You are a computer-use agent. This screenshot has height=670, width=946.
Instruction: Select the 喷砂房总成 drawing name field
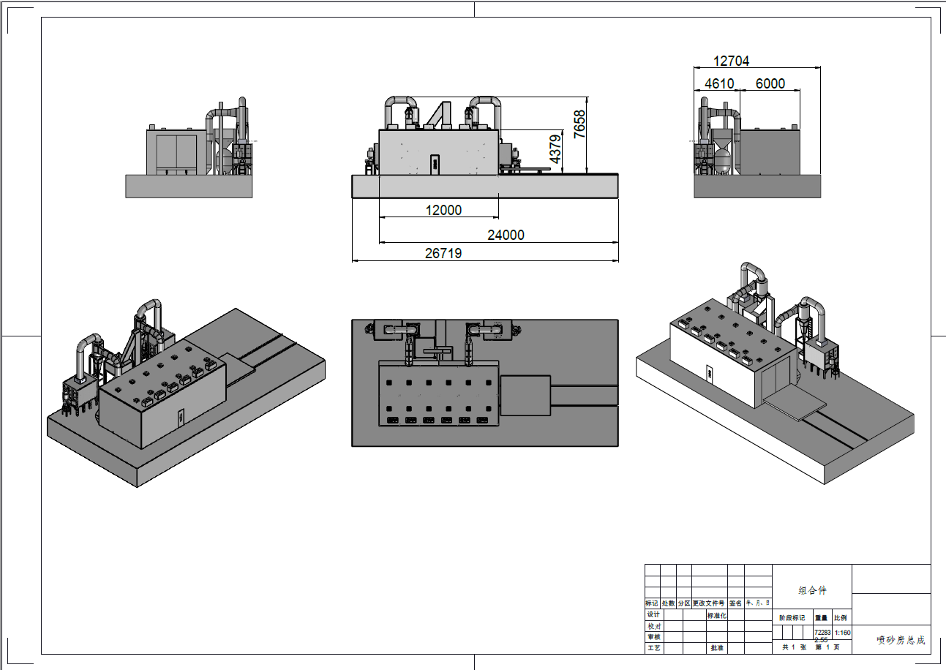click(900, 640)
